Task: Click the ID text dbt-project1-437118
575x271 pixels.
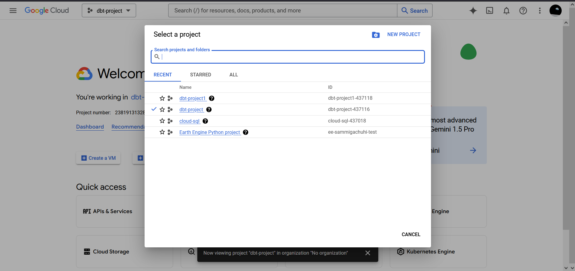Action: click(350, 98)
